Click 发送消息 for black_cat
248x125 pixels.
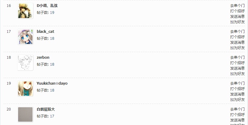pyautogui.click(x=237, y=42)
